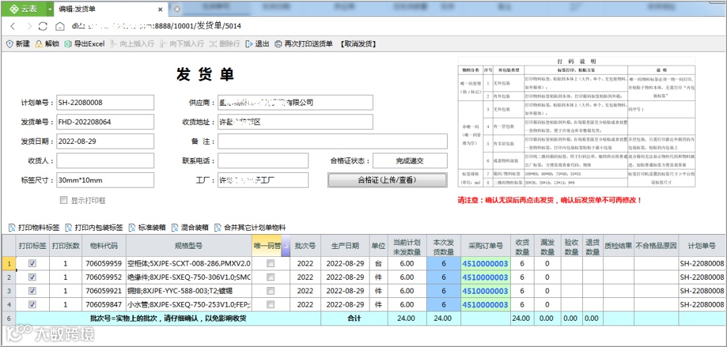
Task: Close the 编辑:发货单 tab
Action: (x=160, y=9)
